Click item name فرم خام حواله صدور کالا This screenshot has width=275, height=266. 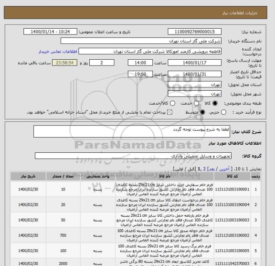(x=164, y=235)
